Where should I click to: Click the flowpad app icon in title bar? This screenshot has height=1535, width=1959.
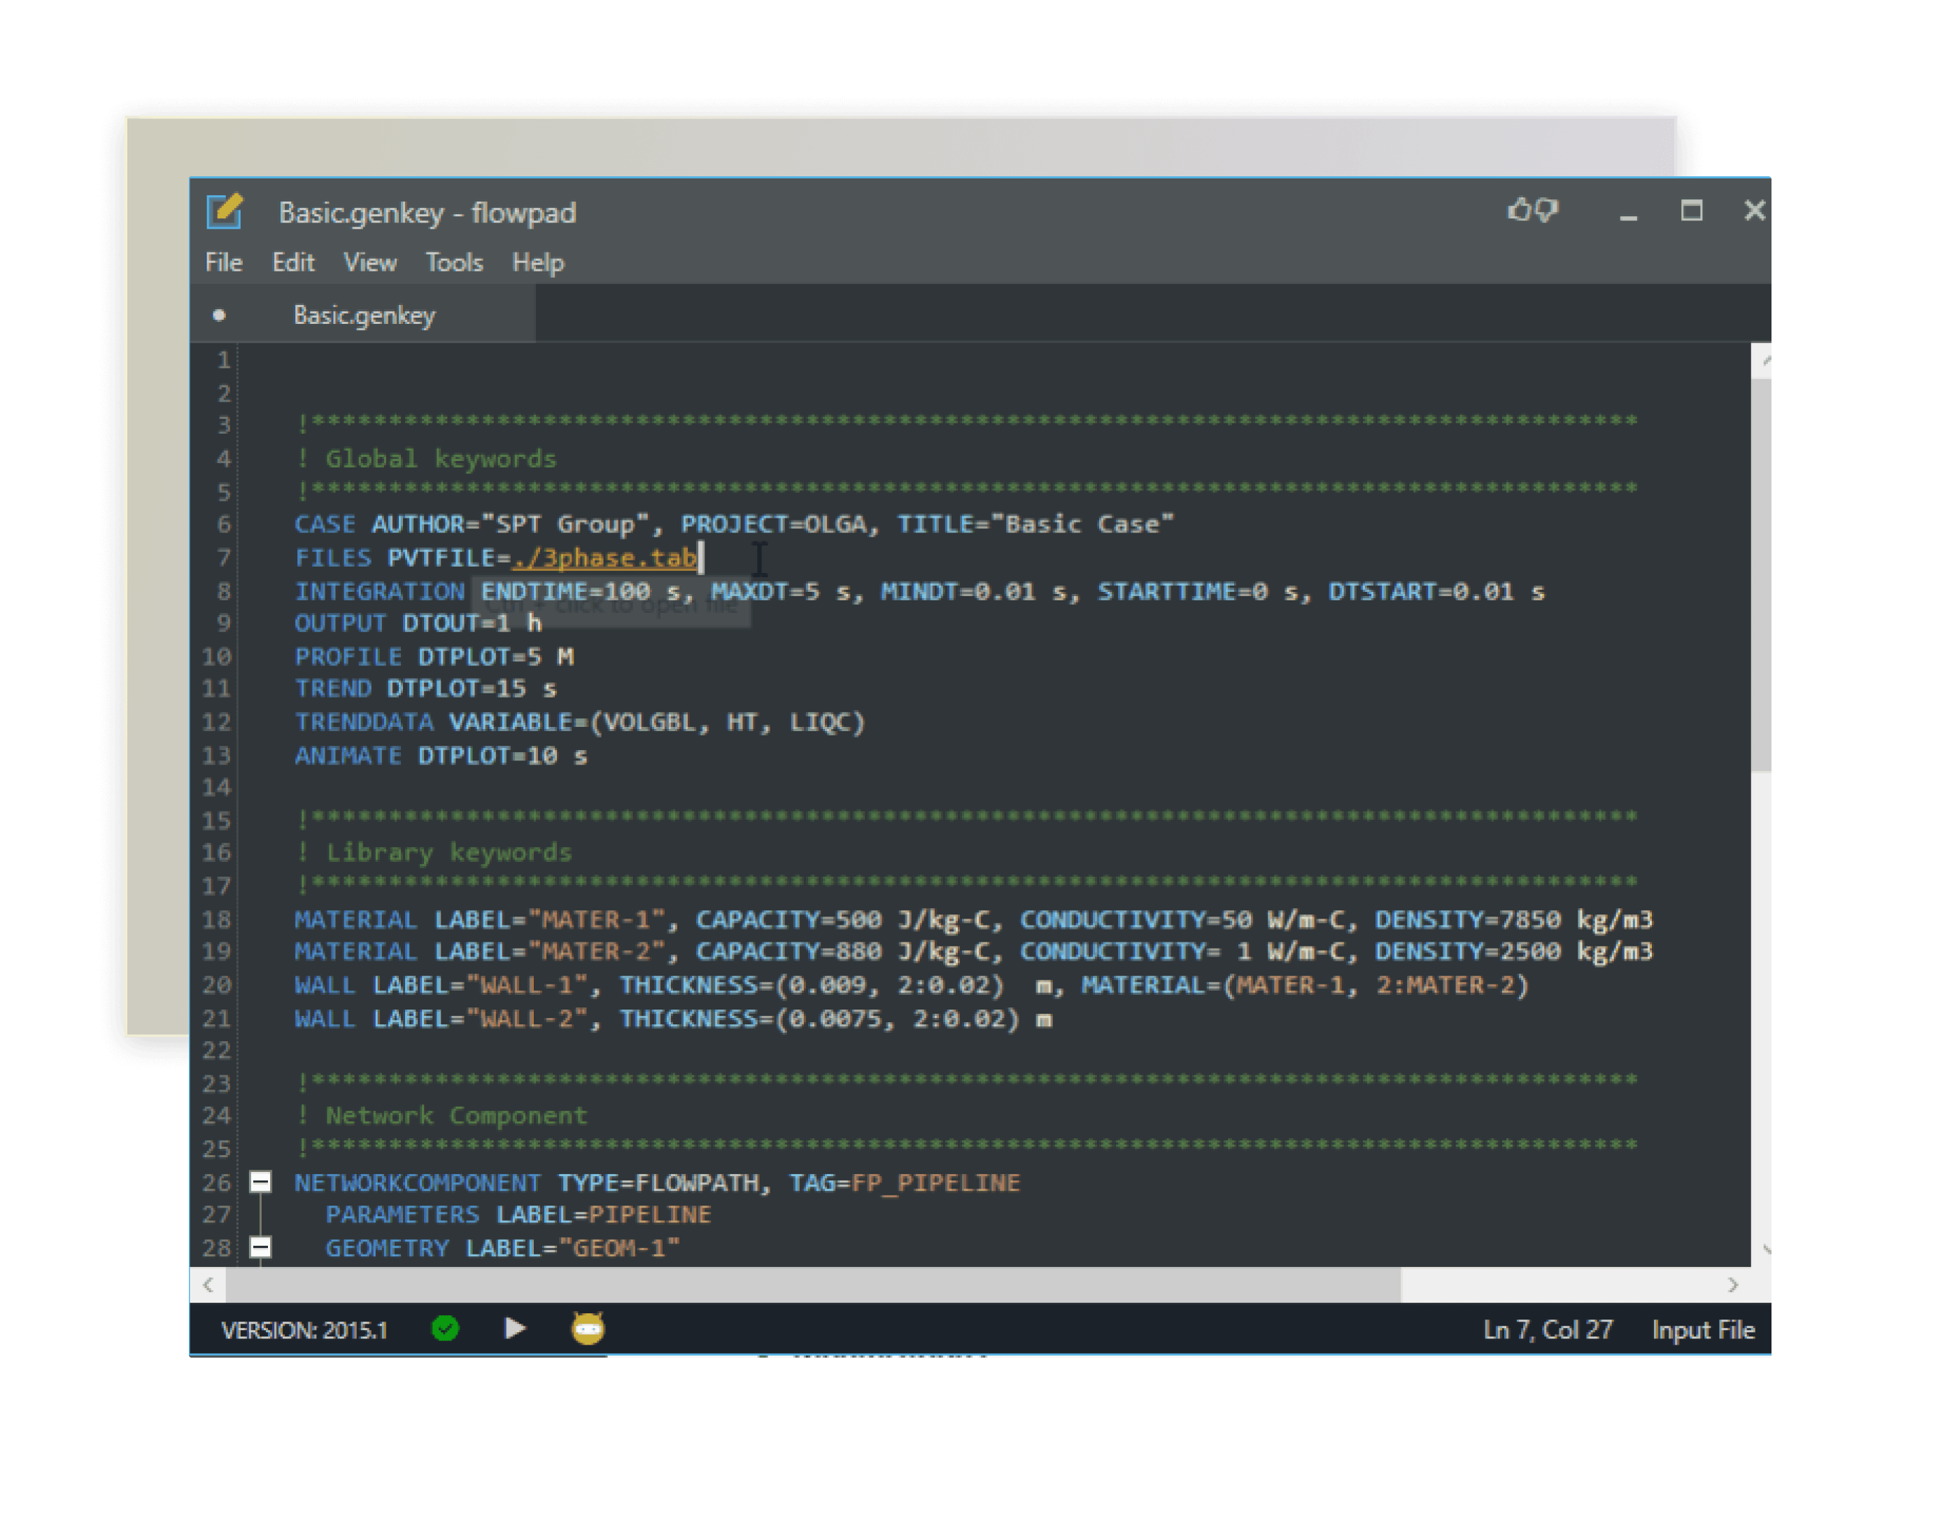click(225, 212)
